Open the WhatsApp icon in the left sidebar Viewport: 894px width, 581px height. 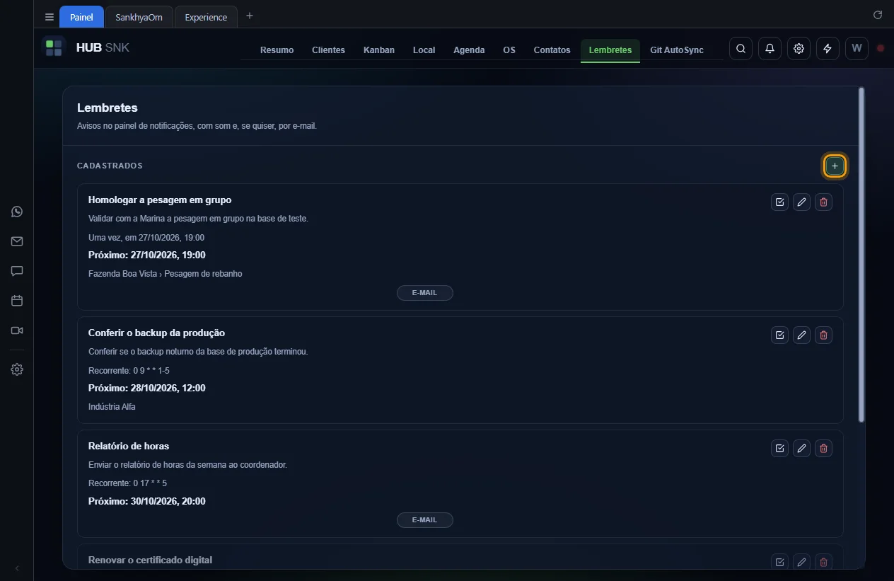click(17, 212)
